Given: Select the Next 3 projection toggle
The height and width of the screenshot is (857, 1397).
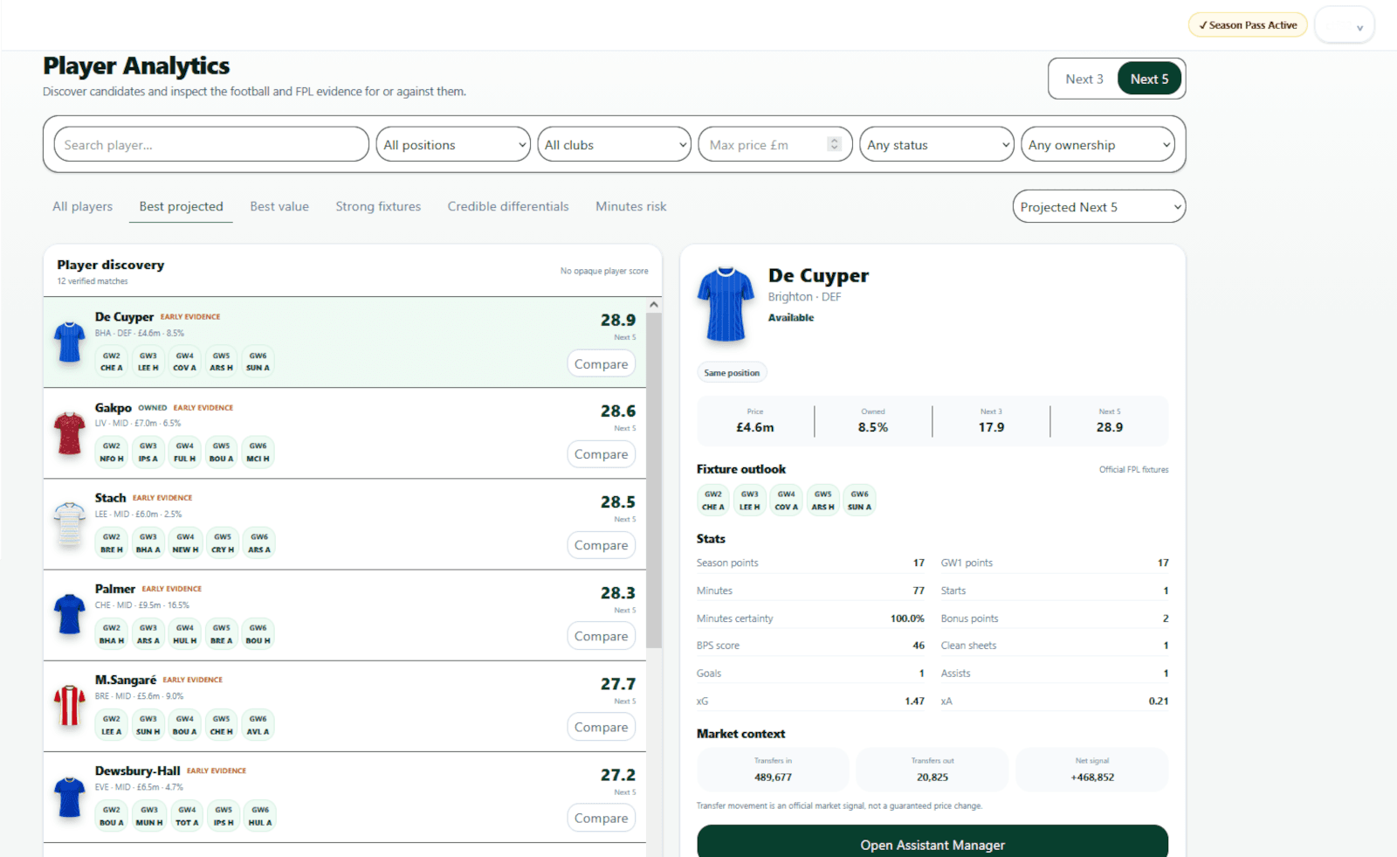Looking at the screenshot, I should [1084, 79].
